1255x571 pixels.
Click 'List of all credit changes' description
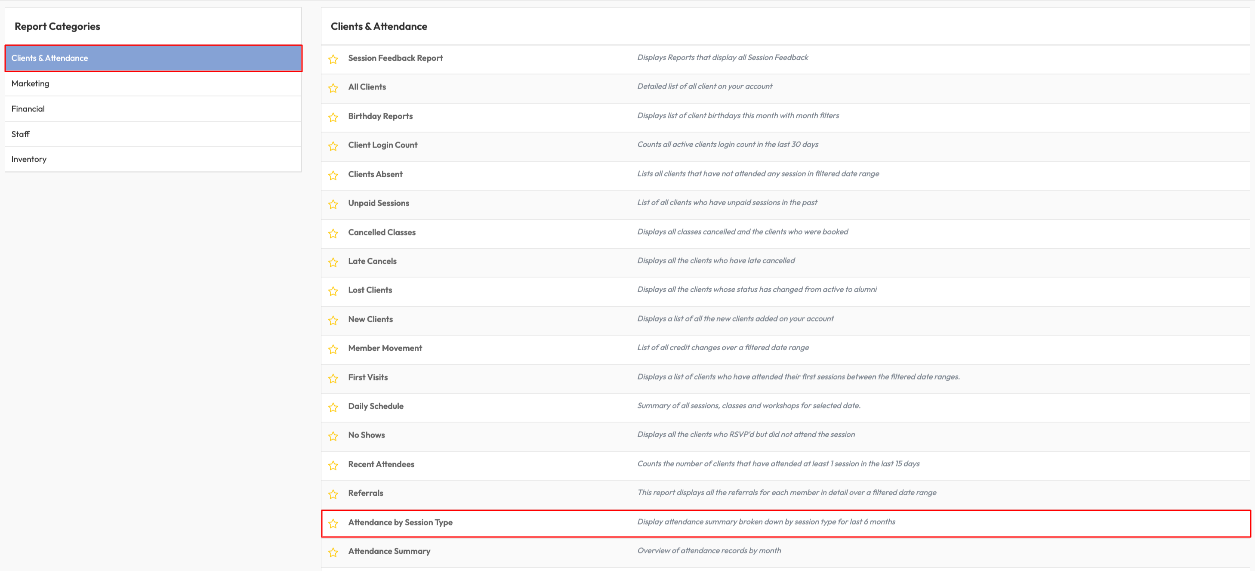(x=723, y=347)
